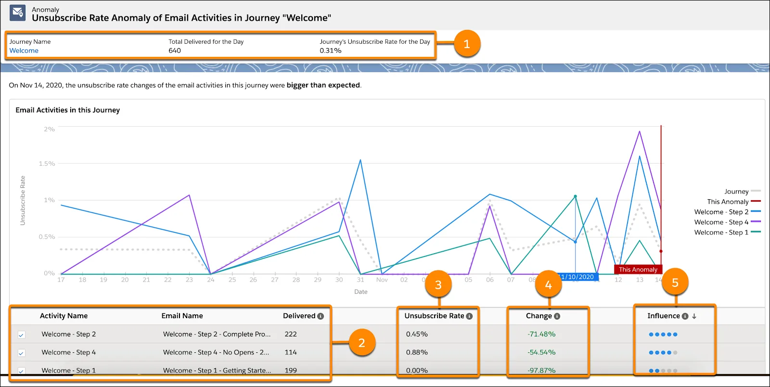Select the 11/10/2020 date marker on chart

577,277
